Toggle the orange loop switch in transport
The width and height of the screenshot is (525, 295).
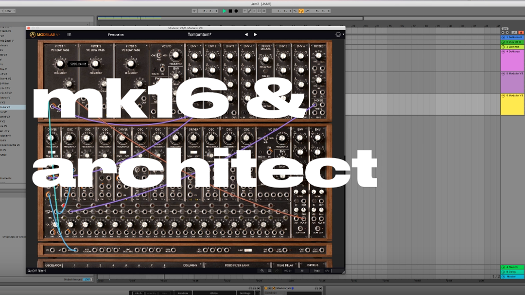pos(301,11)
